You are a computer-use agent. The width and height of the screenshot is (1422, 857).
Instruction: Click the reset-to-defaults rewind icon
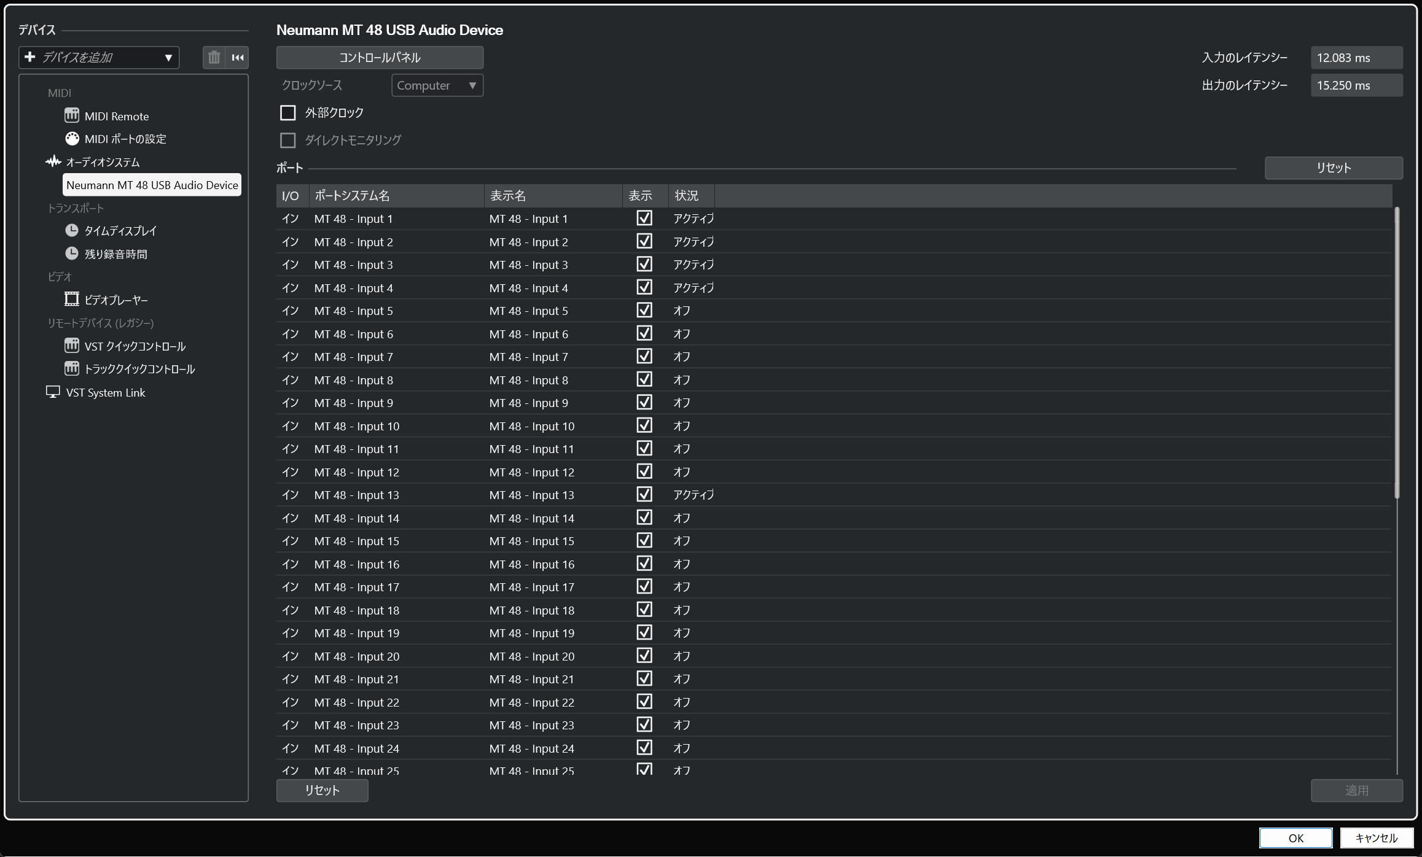238,58
